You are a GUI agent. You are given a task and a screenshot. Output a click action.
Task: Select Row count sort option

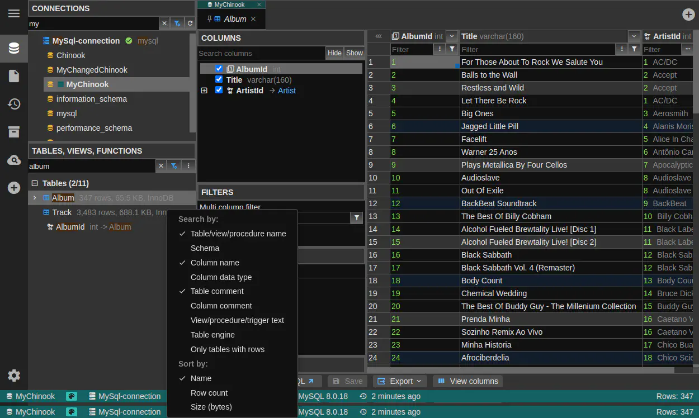click(209, 393)
